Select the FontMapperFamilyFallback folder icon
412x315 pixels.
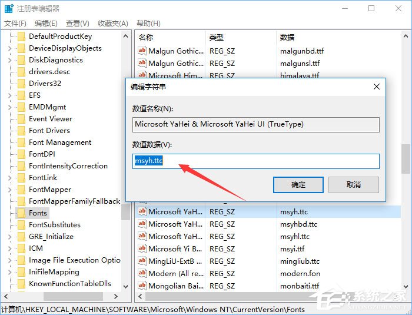pos(21,201)
